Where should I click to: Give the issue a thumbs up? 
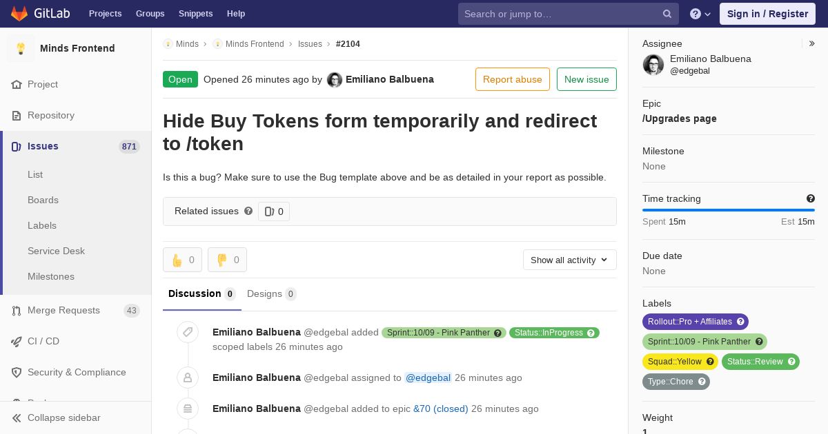182,260
